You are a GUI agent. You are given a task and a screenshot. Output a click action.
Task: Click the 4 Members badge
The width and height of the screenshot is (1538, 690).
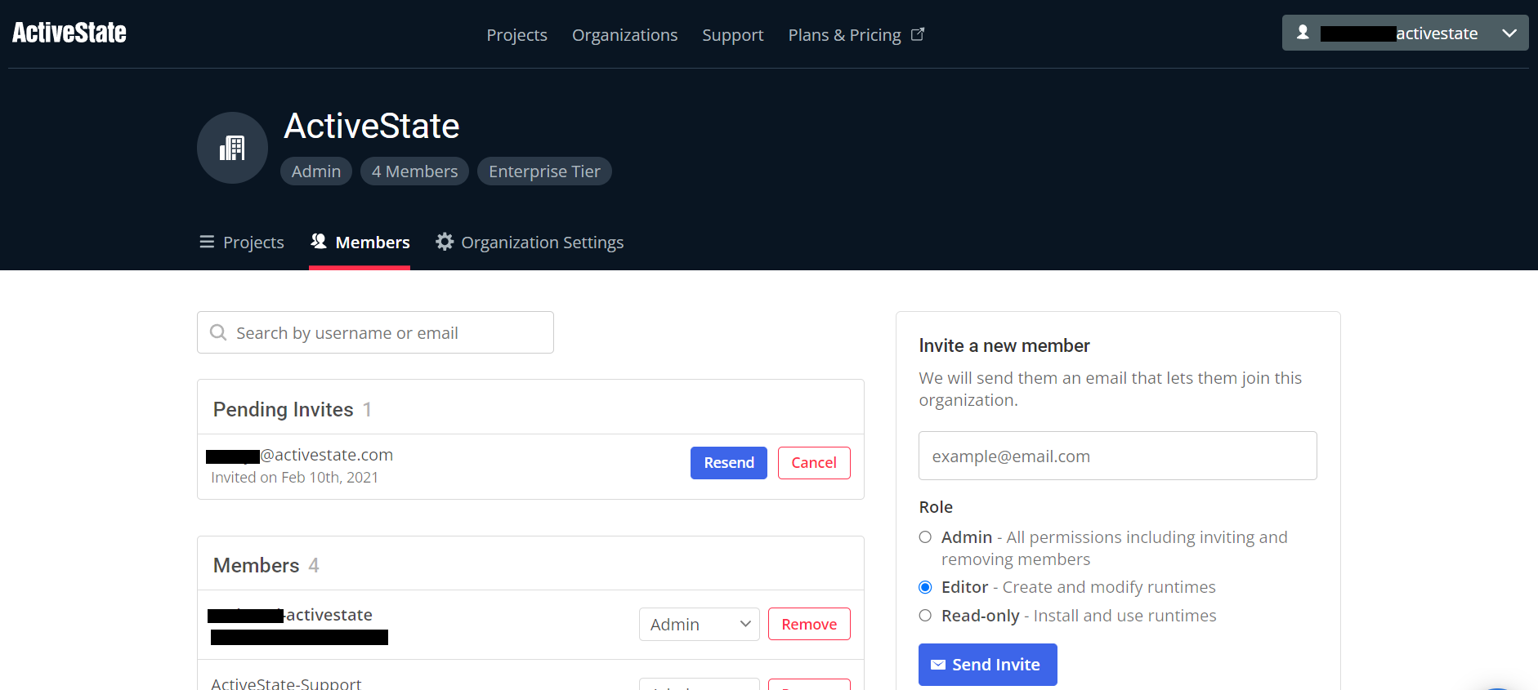tap(414, 171)
